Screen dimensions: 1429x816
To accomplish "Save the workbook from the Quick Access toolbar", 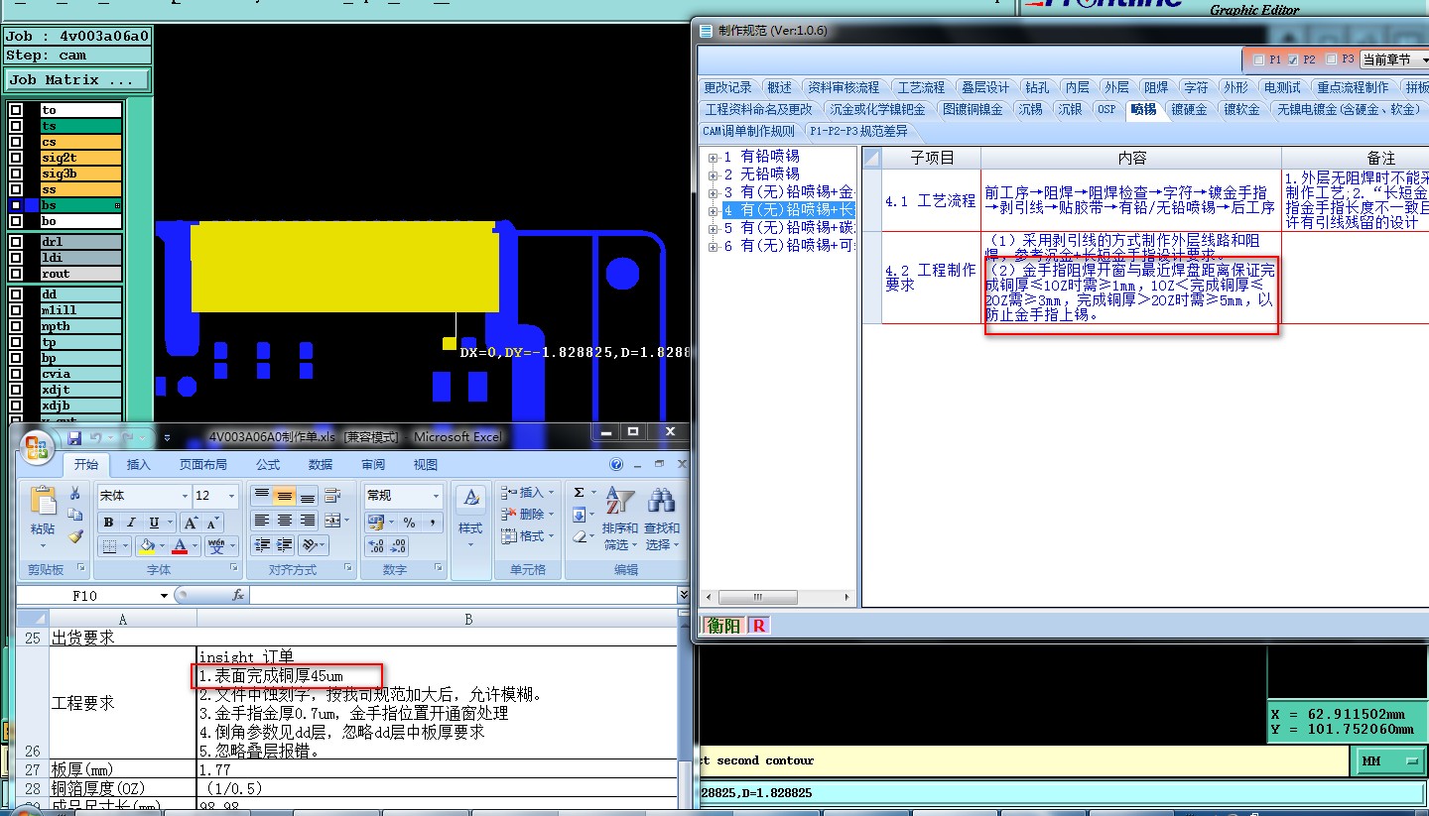I will click(x=72, y=437).
